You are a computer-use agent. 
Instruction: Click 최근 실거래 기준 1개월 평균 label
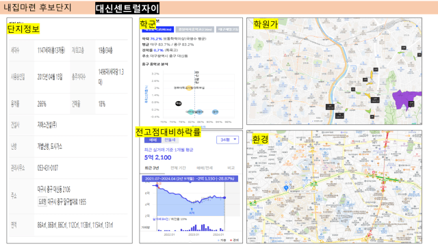click(x=168, y=150)
